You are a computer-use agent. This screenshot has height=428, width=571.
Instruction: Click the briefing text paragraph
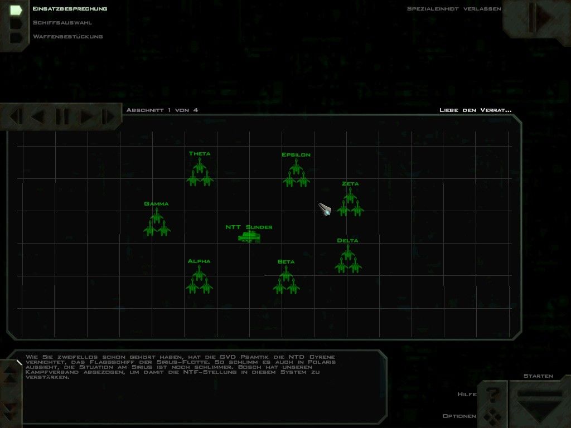[180, 367]
